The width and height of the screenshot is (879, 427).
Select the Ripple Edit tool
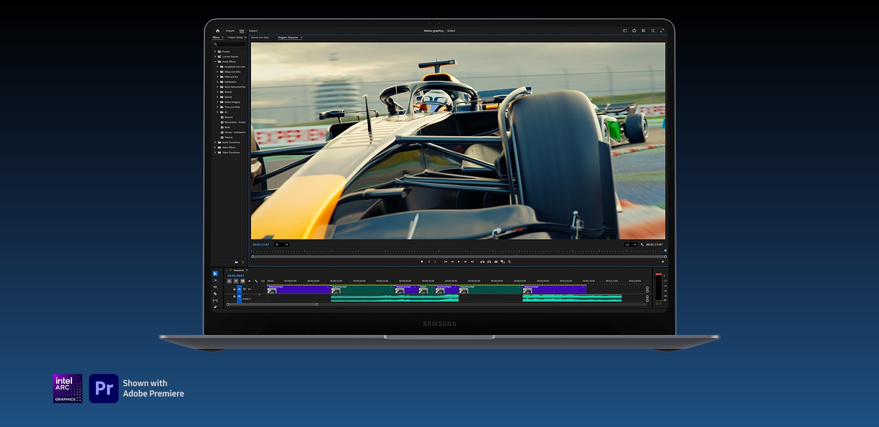pos(215,287)
